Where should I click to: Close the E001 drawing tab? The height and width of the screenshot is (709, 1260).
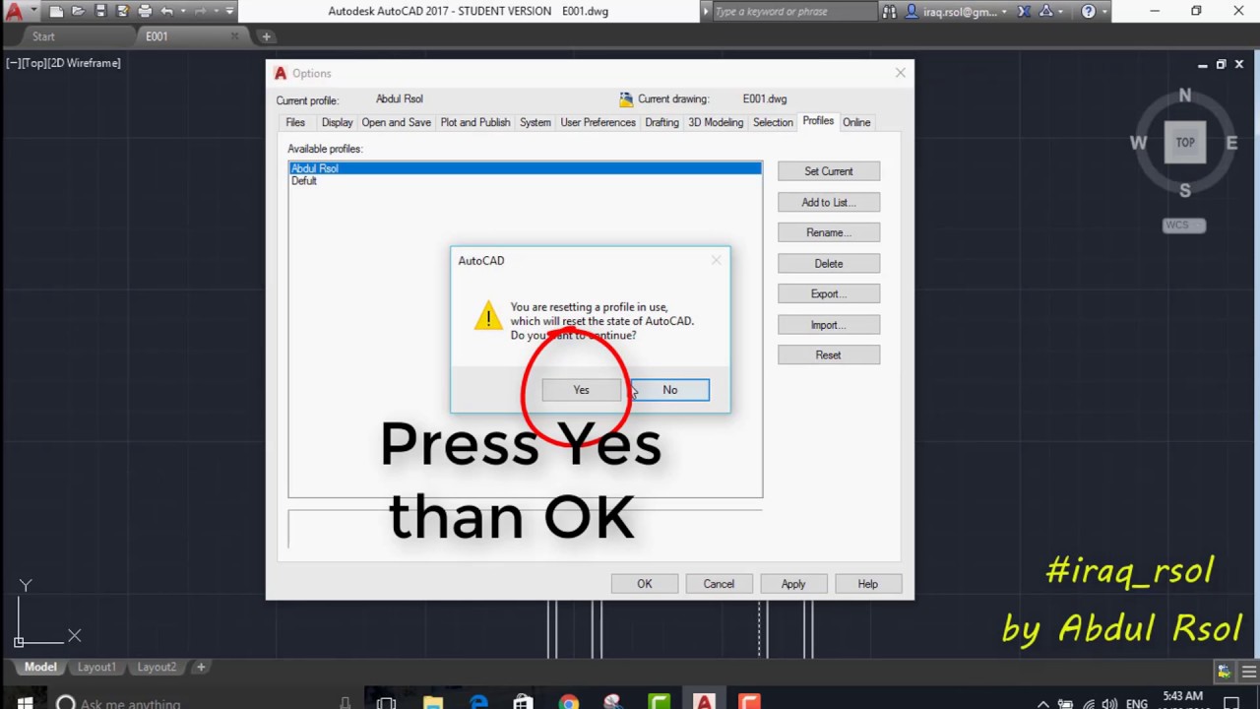click(x=234, y=36)
